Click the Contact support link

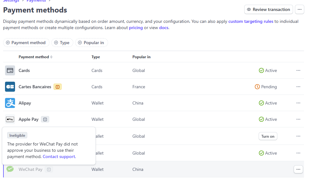(x=59, y=156)
